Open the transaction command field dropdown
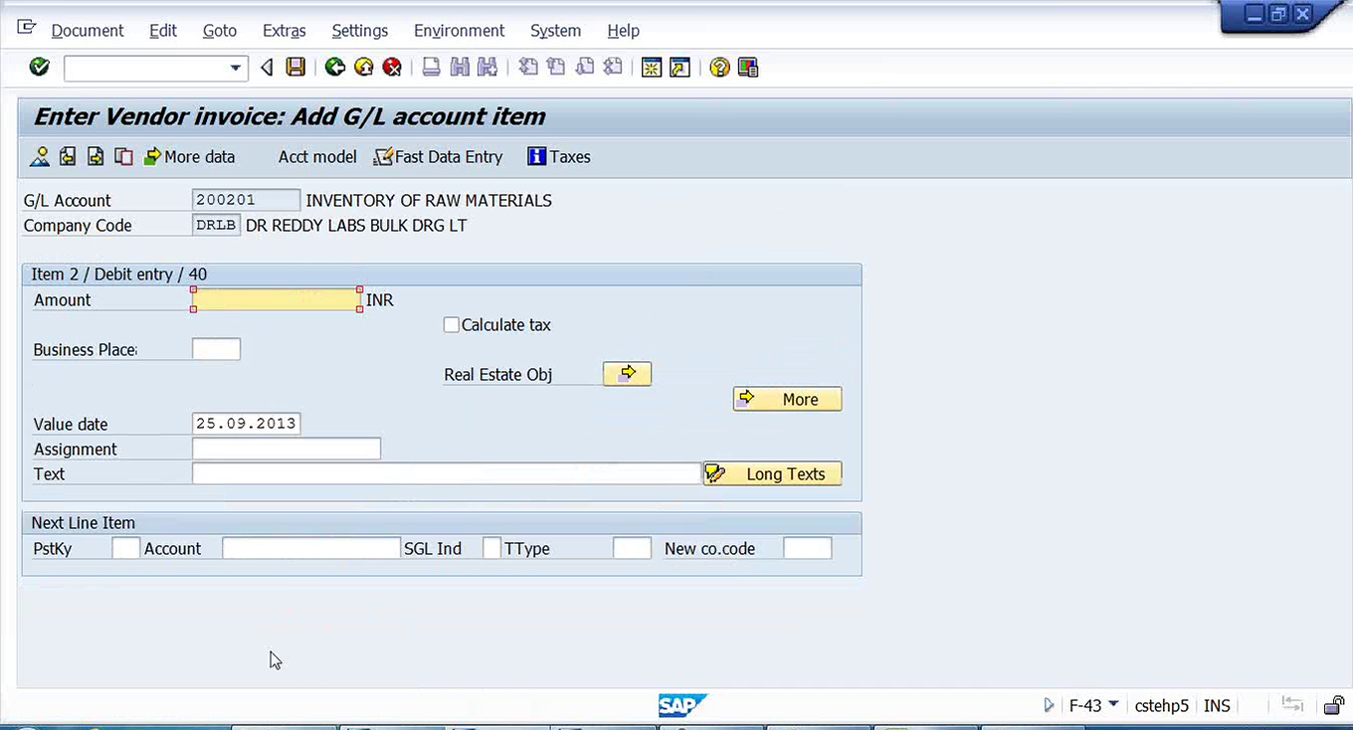Screen dimensions: 1353x730 click(236, 68)
